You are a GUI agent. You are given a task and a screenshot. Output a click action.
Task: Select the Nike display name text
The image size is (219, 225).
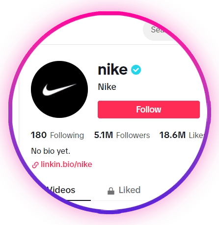coord(107,87)
